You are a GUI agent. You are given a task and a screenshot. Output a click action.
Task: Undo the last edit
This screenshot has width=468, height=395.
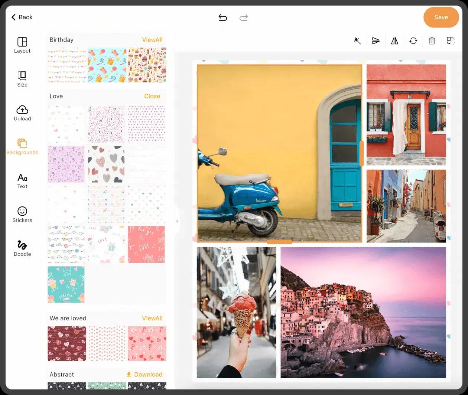(x=222, y=17)
